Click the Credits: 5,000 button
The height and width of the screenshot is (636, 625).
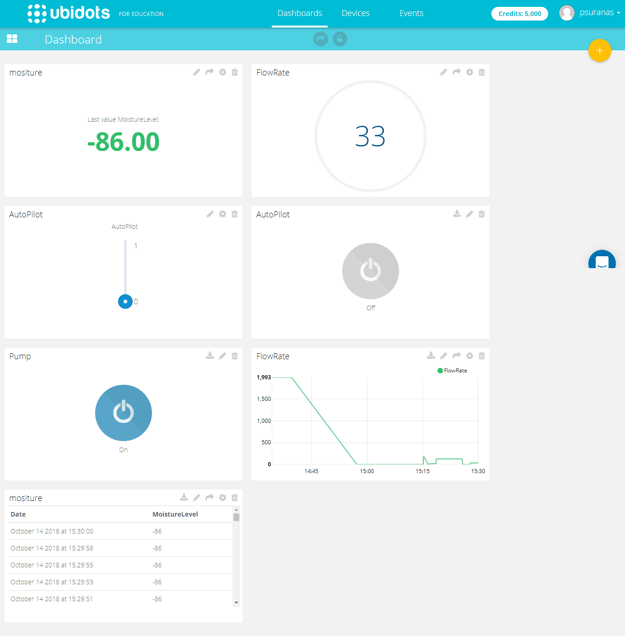tap(520, 14)
